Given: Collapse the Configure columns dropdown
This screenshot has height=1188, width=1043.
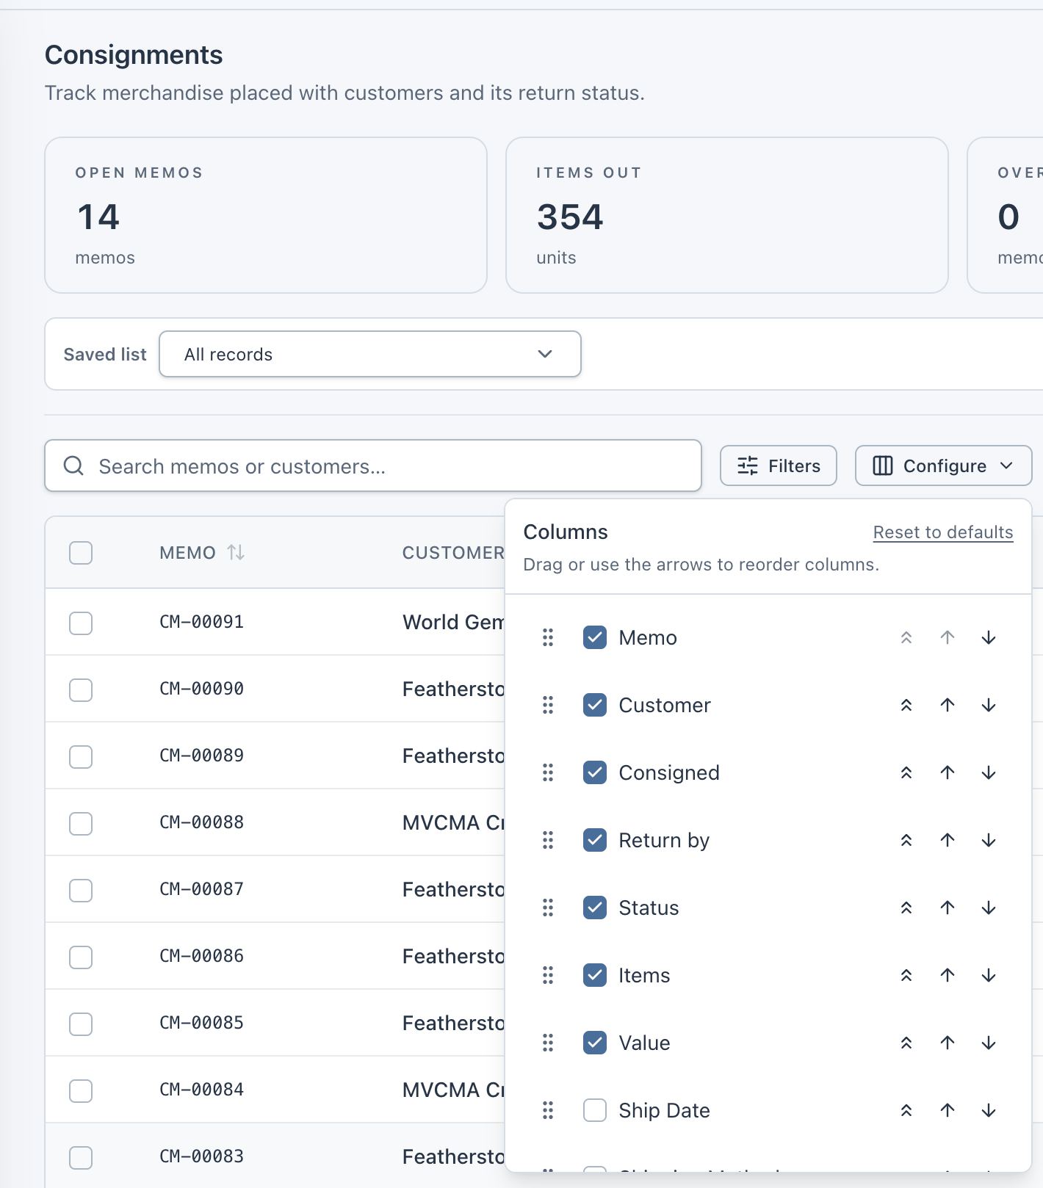Looking at the screenshot, I should click(x=943, y=466).
